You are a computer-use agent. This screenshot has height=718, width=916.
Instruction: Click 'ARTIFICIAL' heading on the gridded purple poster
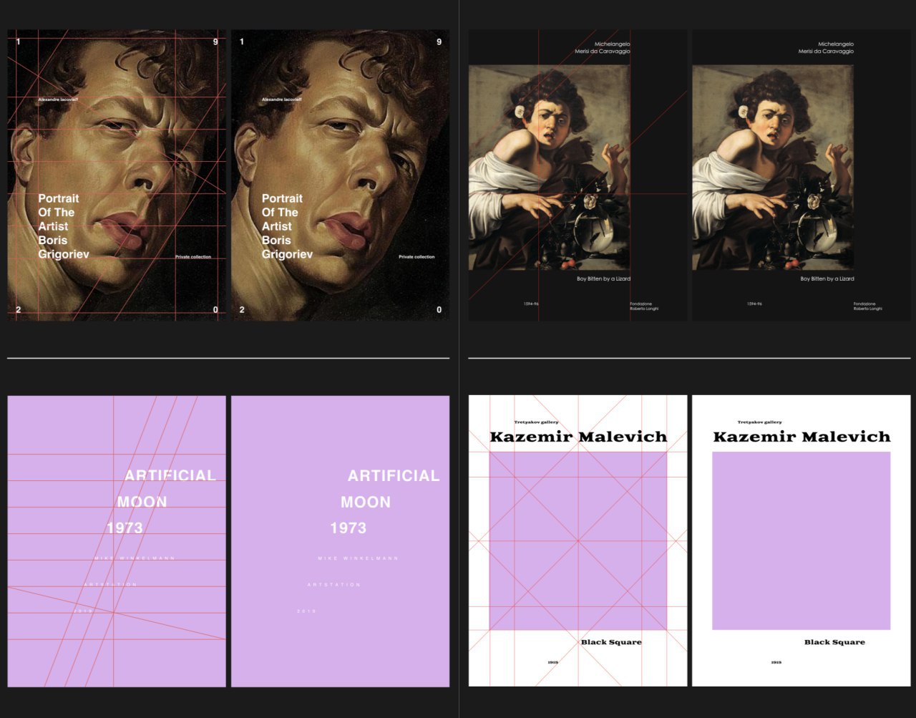170,476
